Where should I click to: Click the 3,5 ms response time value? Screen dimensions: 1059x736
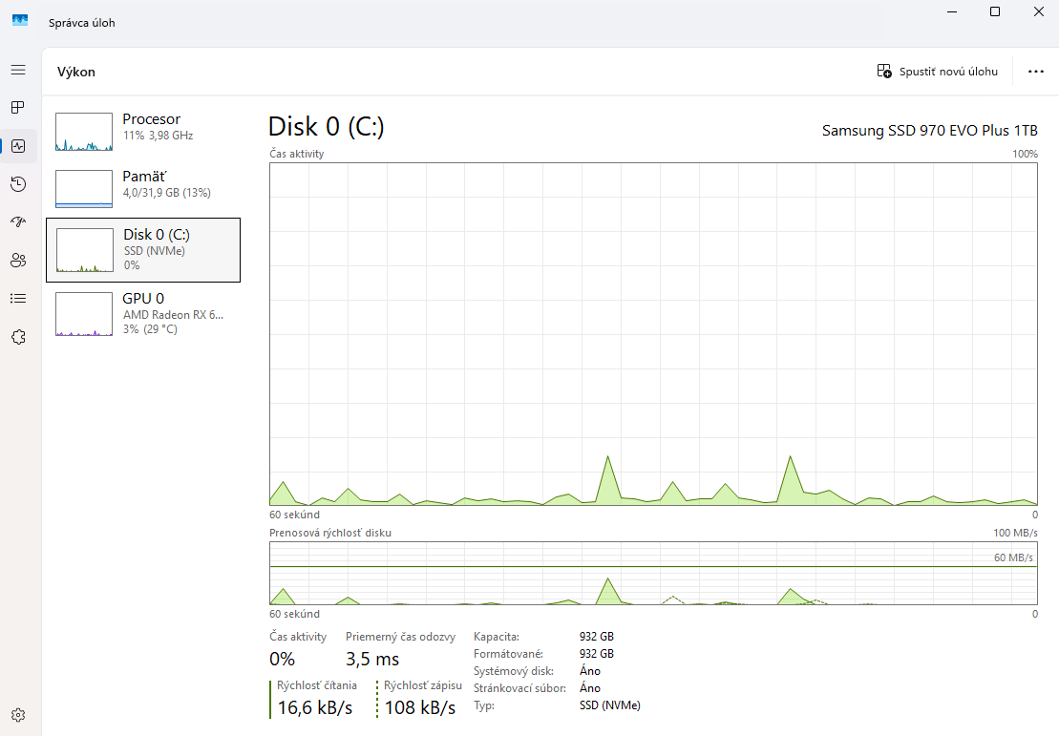(372, 659)
